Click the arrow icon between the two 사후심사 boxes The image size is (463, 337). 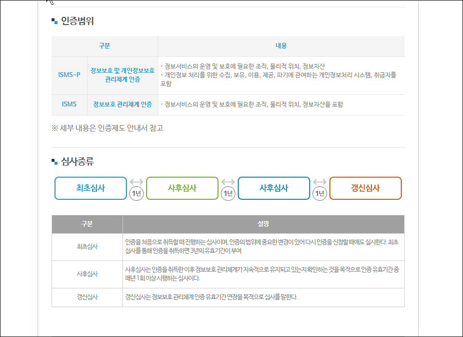tap(227, 182)
